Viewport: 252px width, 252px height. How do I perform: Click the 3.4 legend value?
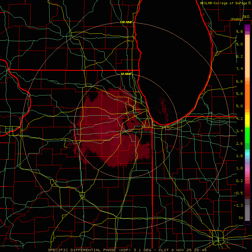point(239,131)
